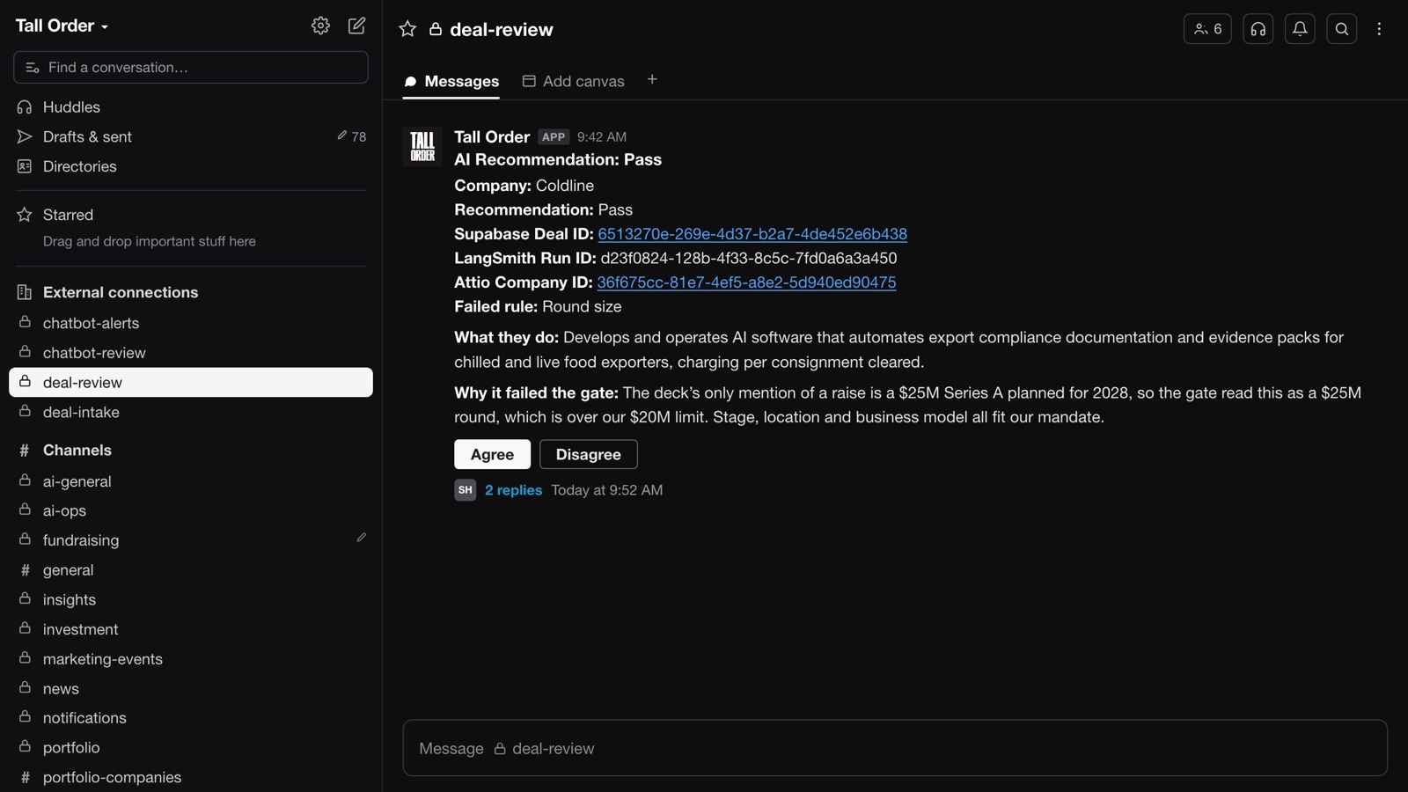Screen dimensions: 1408x792
Task: Expand the Tall Order workspace menu
Action: (x=62, y=26)
